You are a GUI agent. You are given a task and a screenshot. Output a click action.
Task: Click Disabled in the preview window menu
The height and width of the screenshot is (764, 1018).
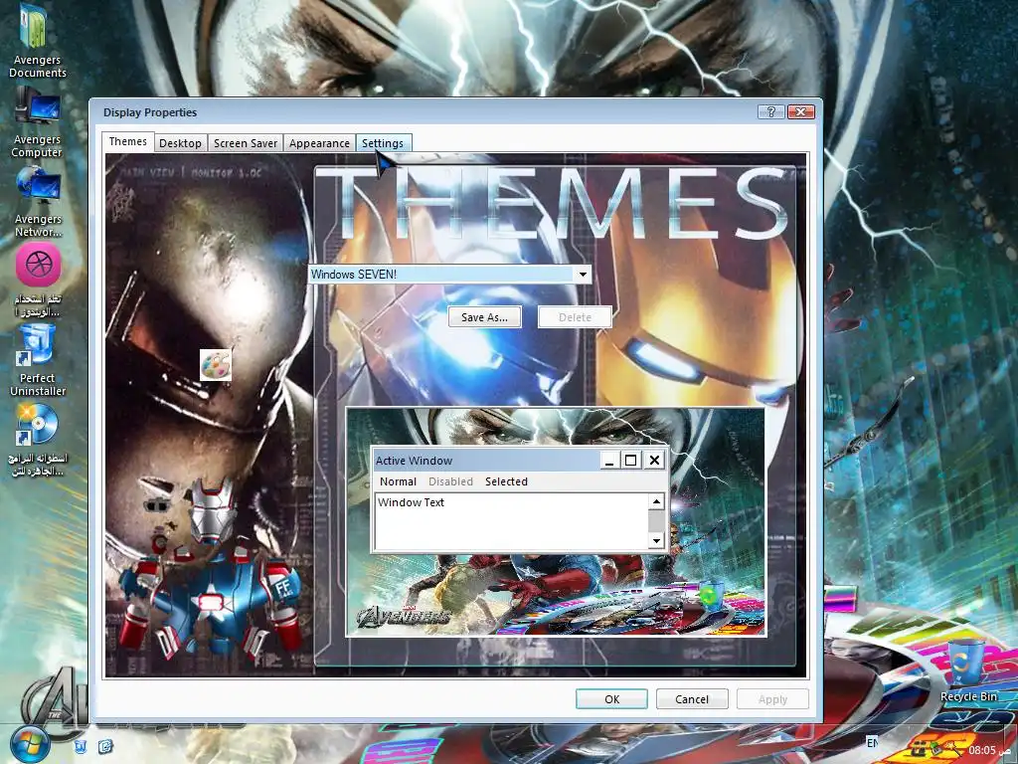tap(450, 481)
